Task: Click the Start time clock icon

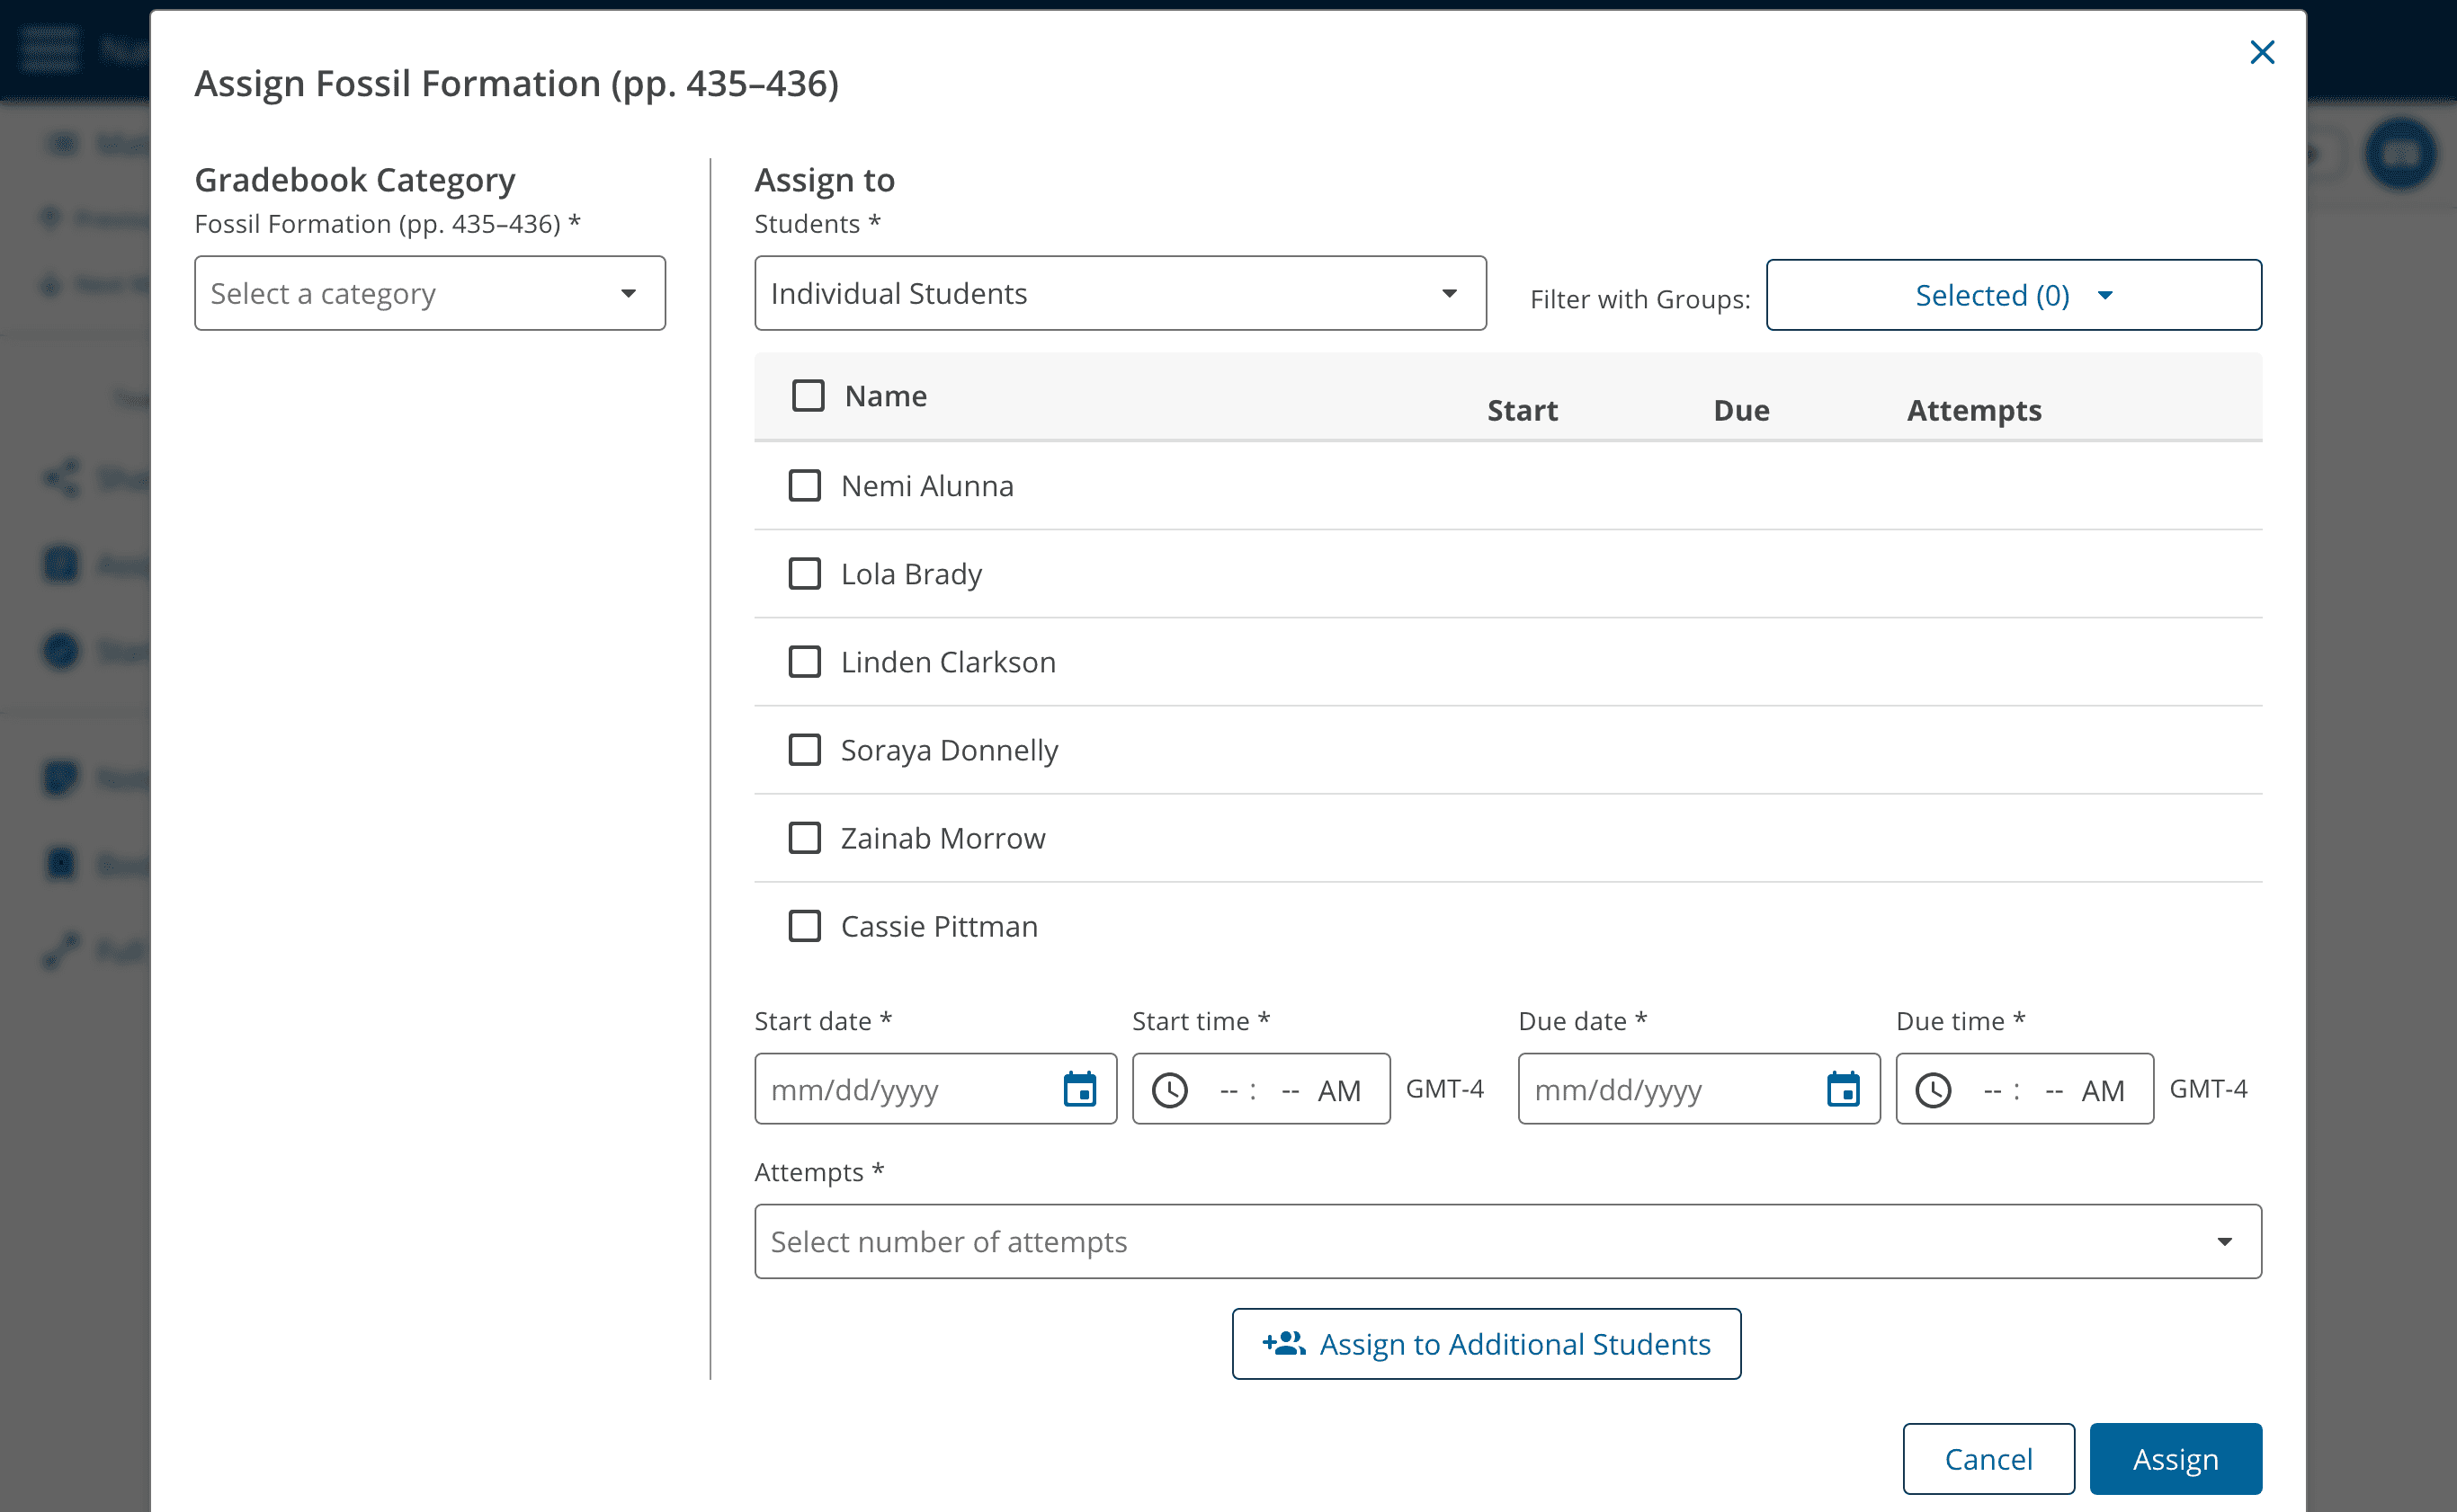Action: pos(1170,1089)
